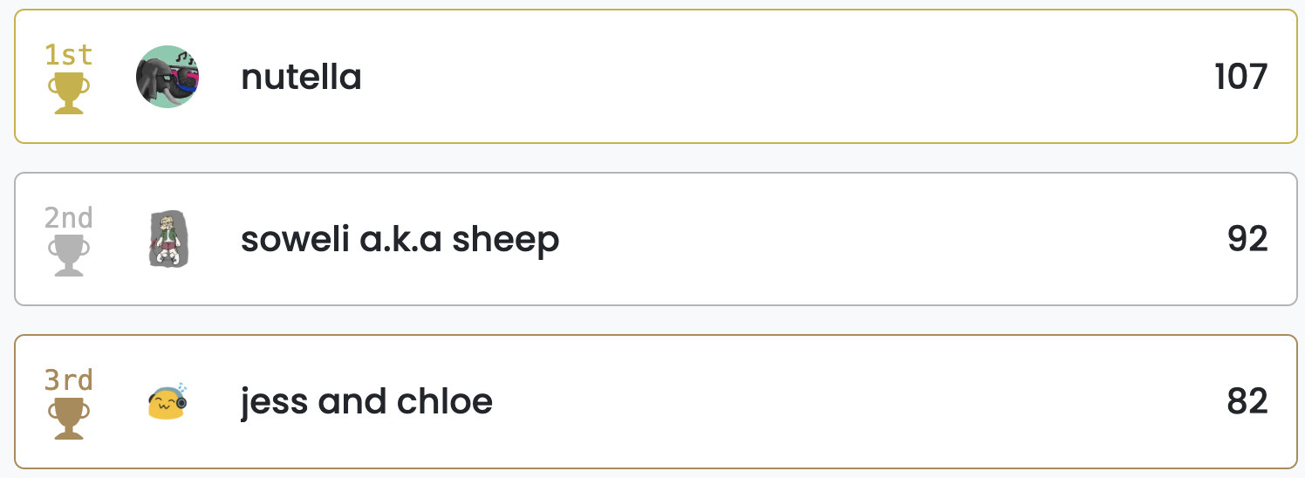
Task: Click the score 92 in second place row
Action: pyautogui.click(x=1247, y=239)
